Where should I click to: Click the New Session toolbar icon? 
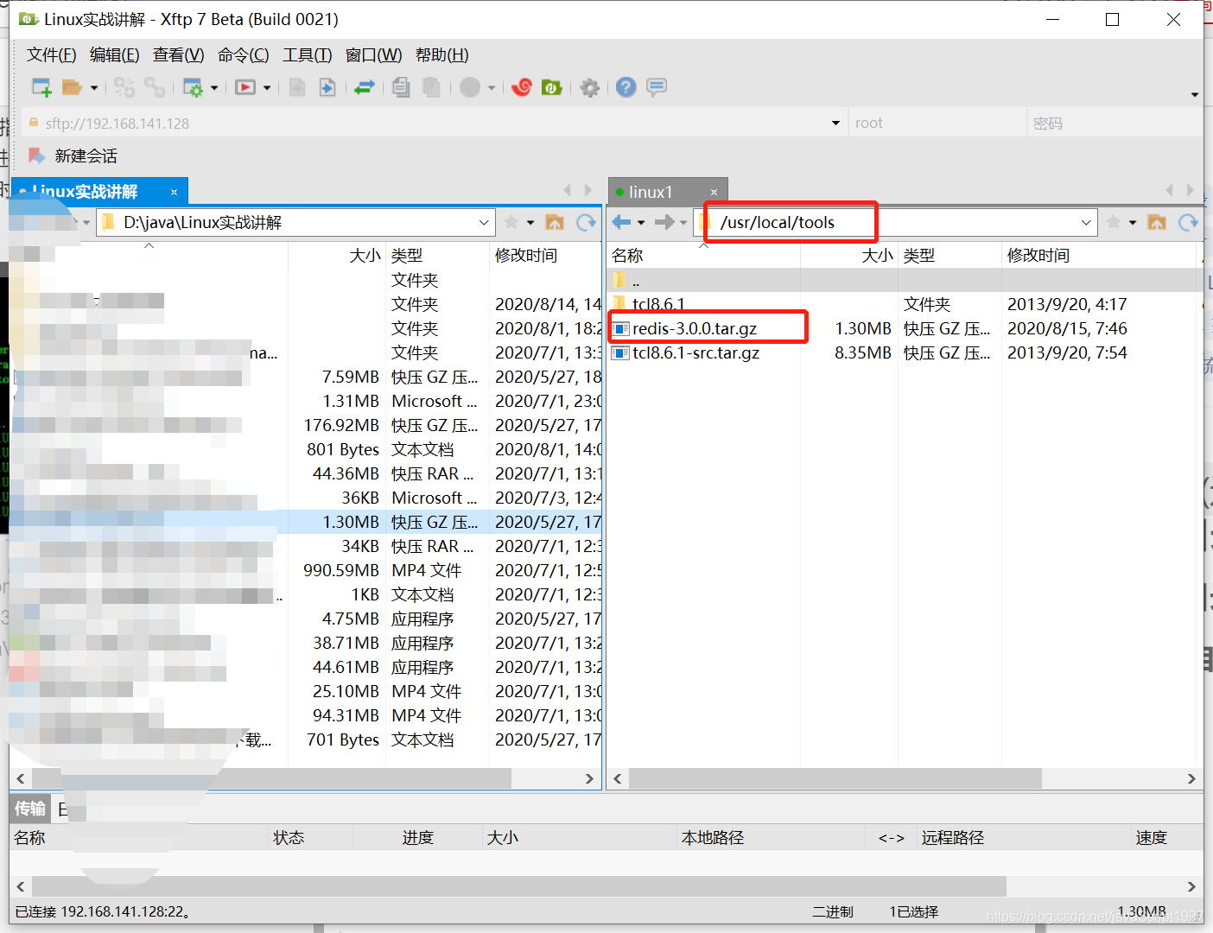[41, 87]
